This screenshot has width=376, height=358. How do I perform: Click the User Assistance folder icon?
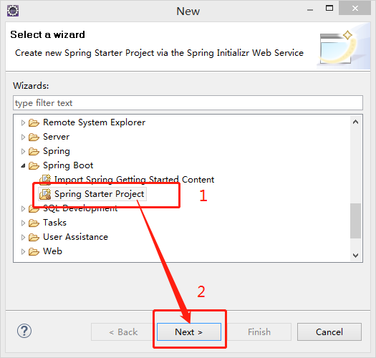[x=34, y=238]
